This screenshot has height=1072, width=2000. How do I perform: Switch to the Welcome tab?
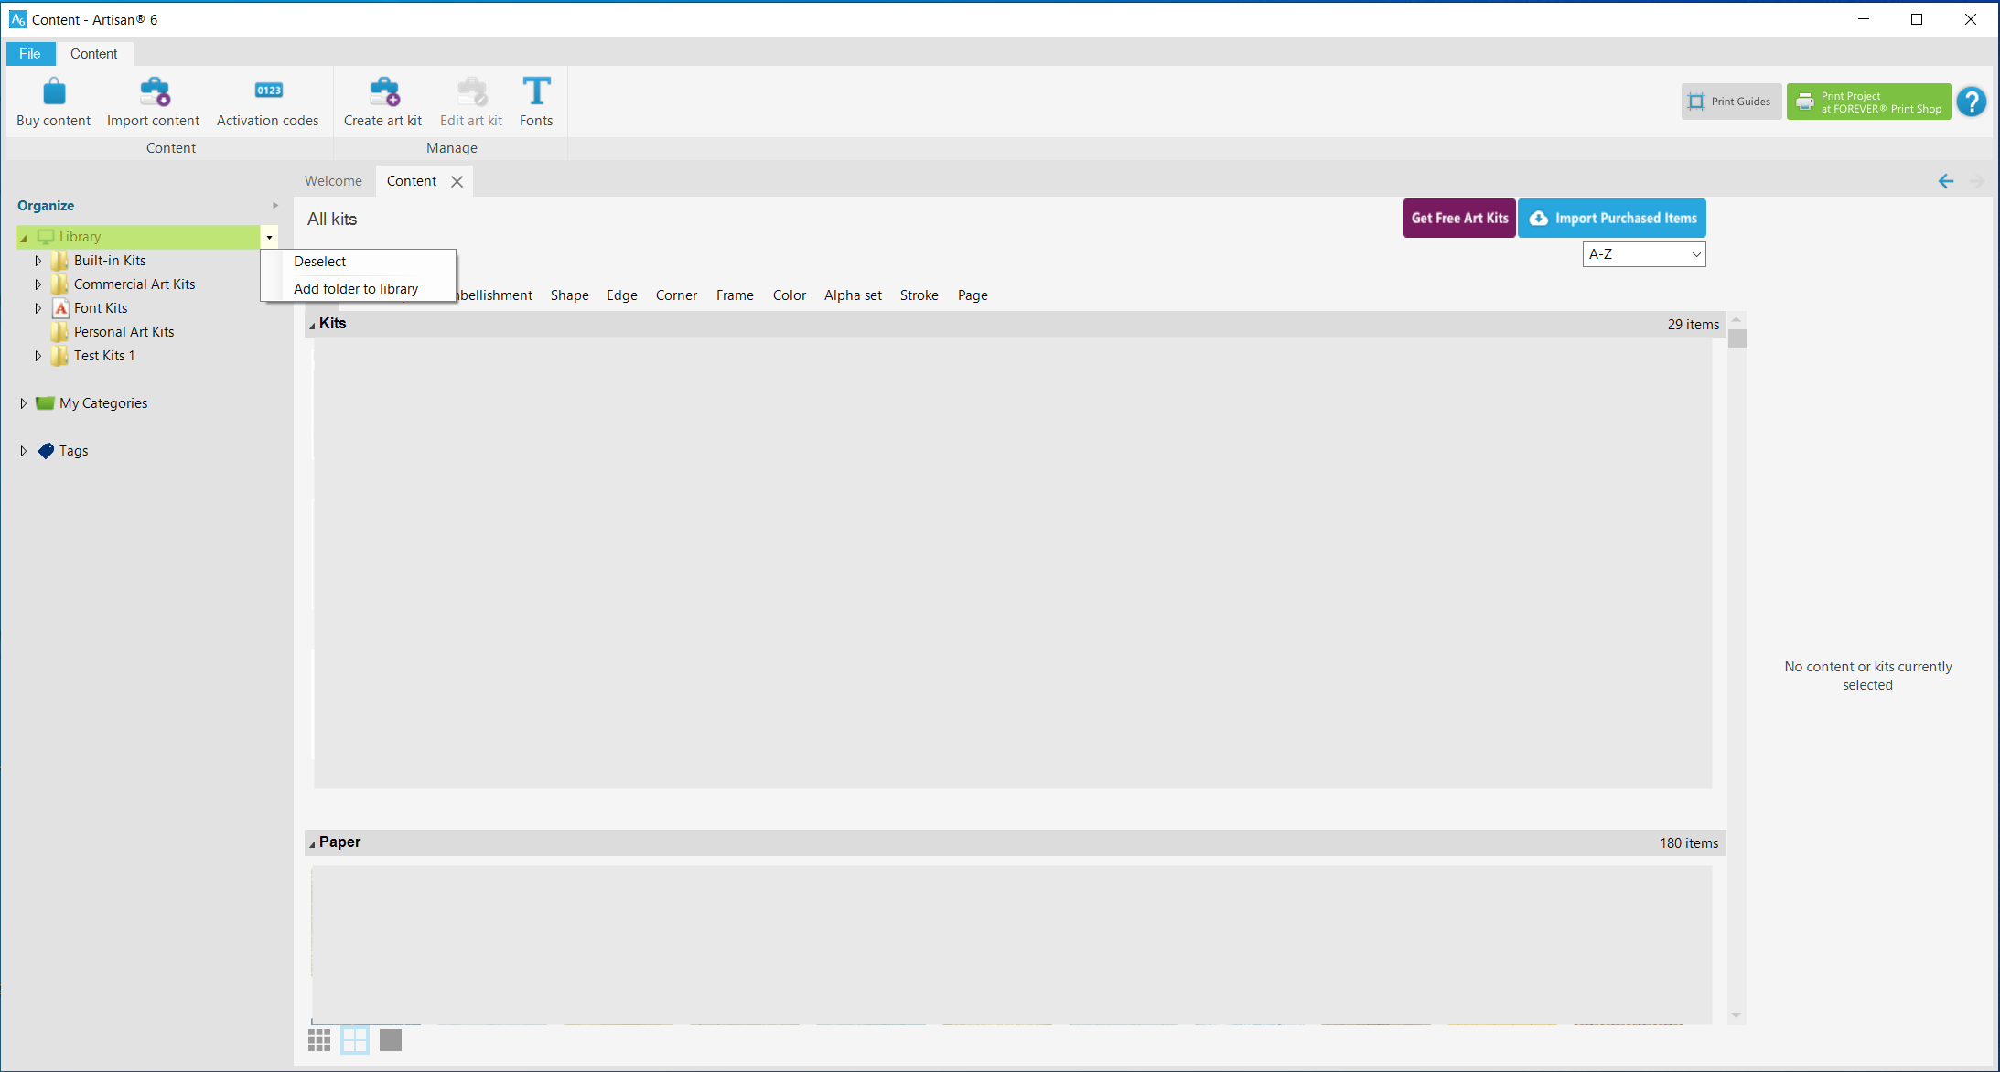tap(333, 181)
